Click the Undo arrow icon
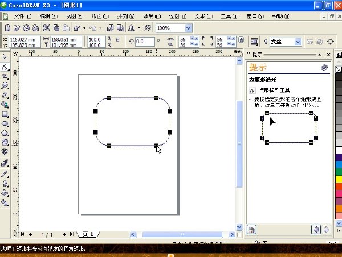Screen dimensions: 342x257 pyautogui.click(x=77, y=28)
